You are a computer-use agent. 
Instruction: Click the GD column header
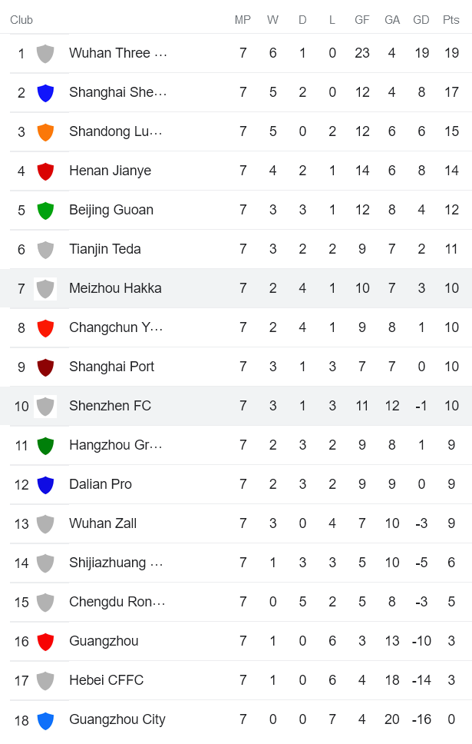[x=421, y=20]
